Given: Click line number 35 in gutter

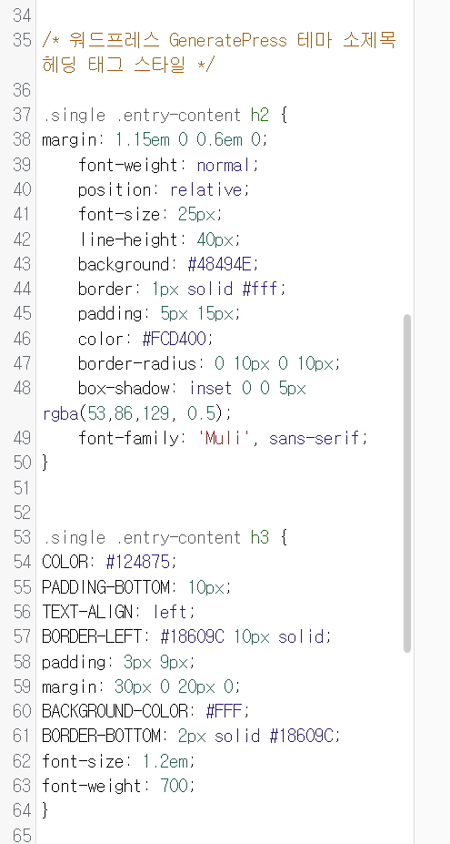Looking at the screenshot, I should pyautogui.click(x=22, y=40).
